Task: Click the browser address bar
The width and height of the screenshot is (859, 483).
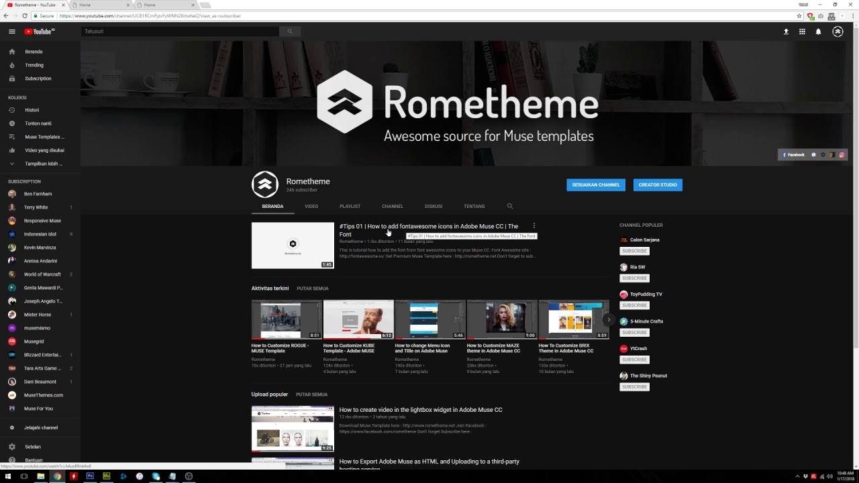Action: point(416,15)
